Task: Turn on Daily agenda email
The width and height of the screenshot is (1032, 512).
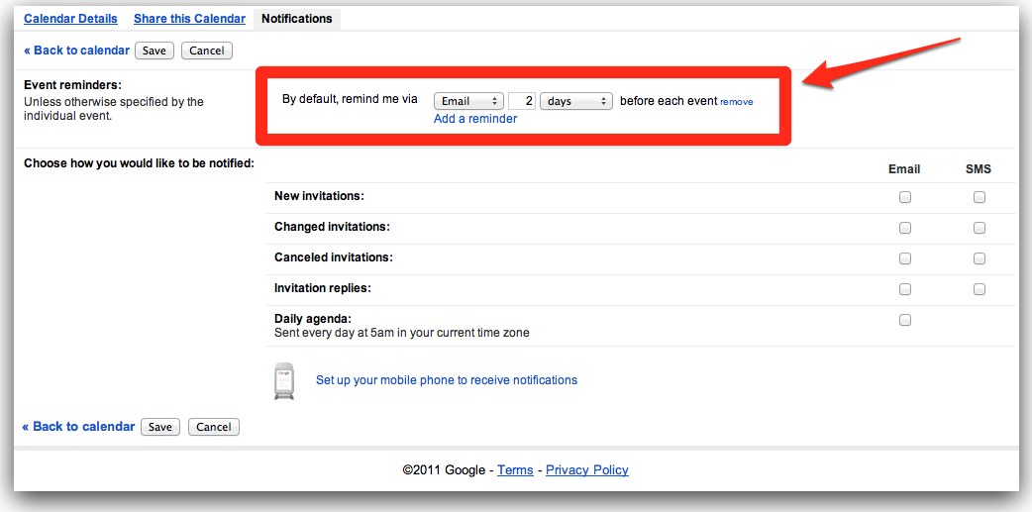Action: 904,320
